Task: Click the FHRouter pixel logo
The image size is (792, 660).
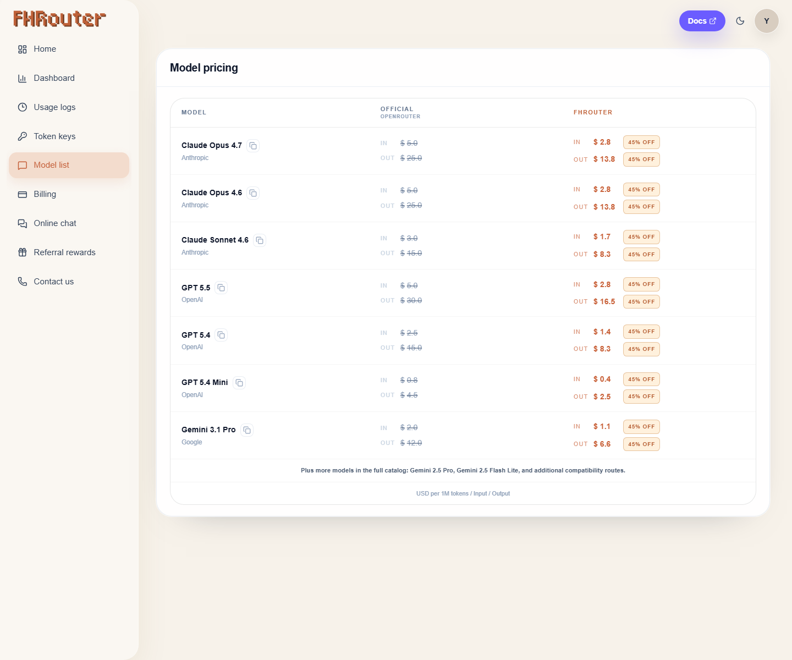Action: click(59, 19)
